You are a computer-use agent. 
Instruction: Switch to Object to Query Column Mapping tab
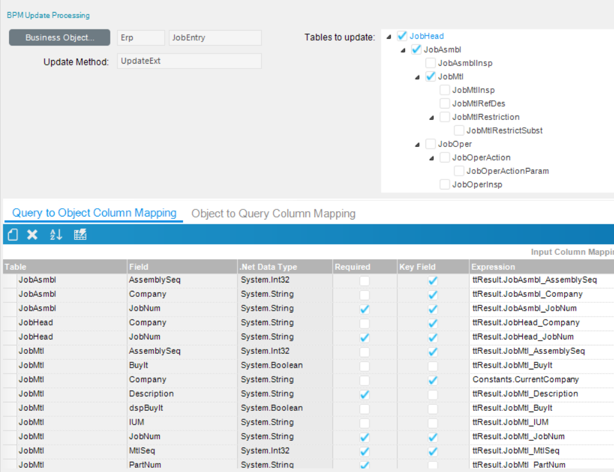tap(273, 214)
